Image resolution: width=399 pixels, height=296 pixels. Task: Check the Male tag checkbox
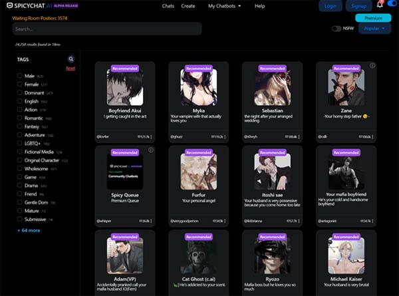19,76
